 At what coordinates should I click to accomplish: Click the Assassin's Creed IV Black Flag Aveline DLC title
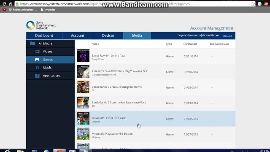[120, 71]
